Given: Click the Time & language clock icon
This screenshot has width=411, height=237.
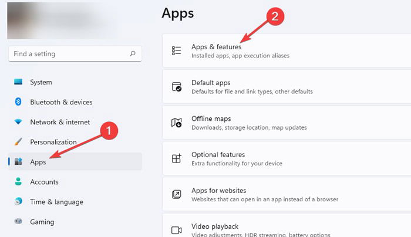Looking at the screenshot, I should click(x=18, y=201).
